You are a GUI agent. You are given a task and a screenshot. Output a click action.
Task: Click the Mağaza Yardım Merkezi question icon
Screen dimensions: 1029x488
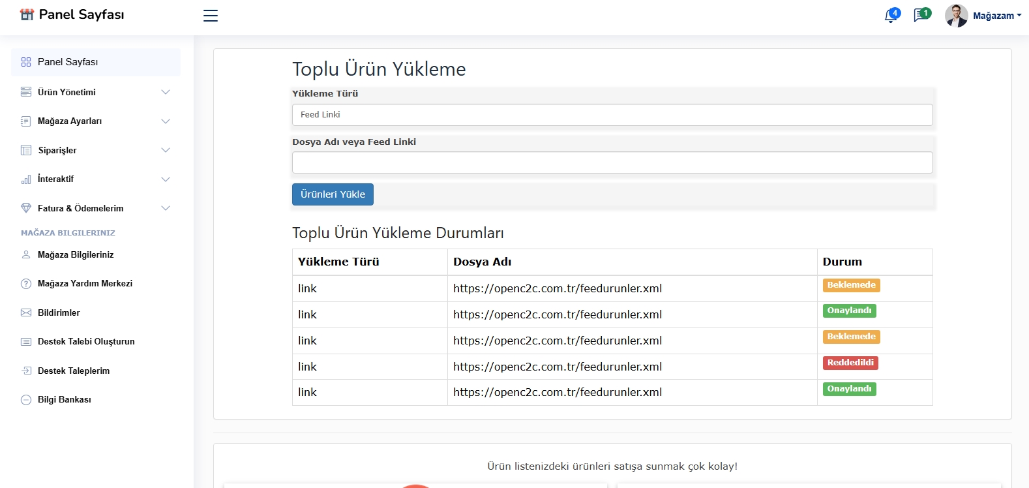[x=26, y=284]
